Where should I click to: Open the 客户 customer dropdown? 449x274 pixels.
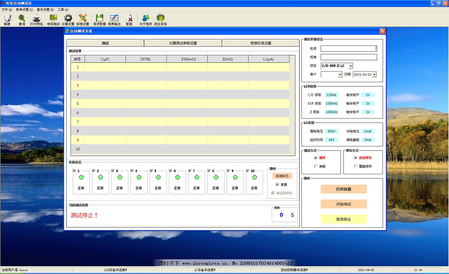pyautogui.click(x=340, y=75)
